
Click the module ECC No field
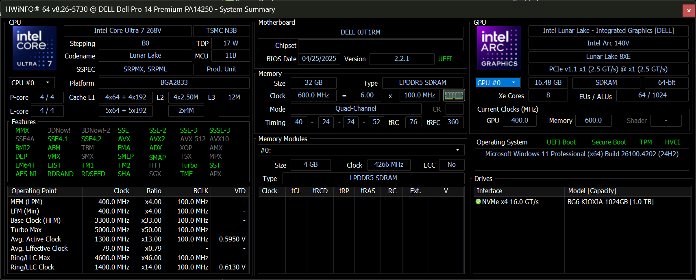(x=451, y=165)
